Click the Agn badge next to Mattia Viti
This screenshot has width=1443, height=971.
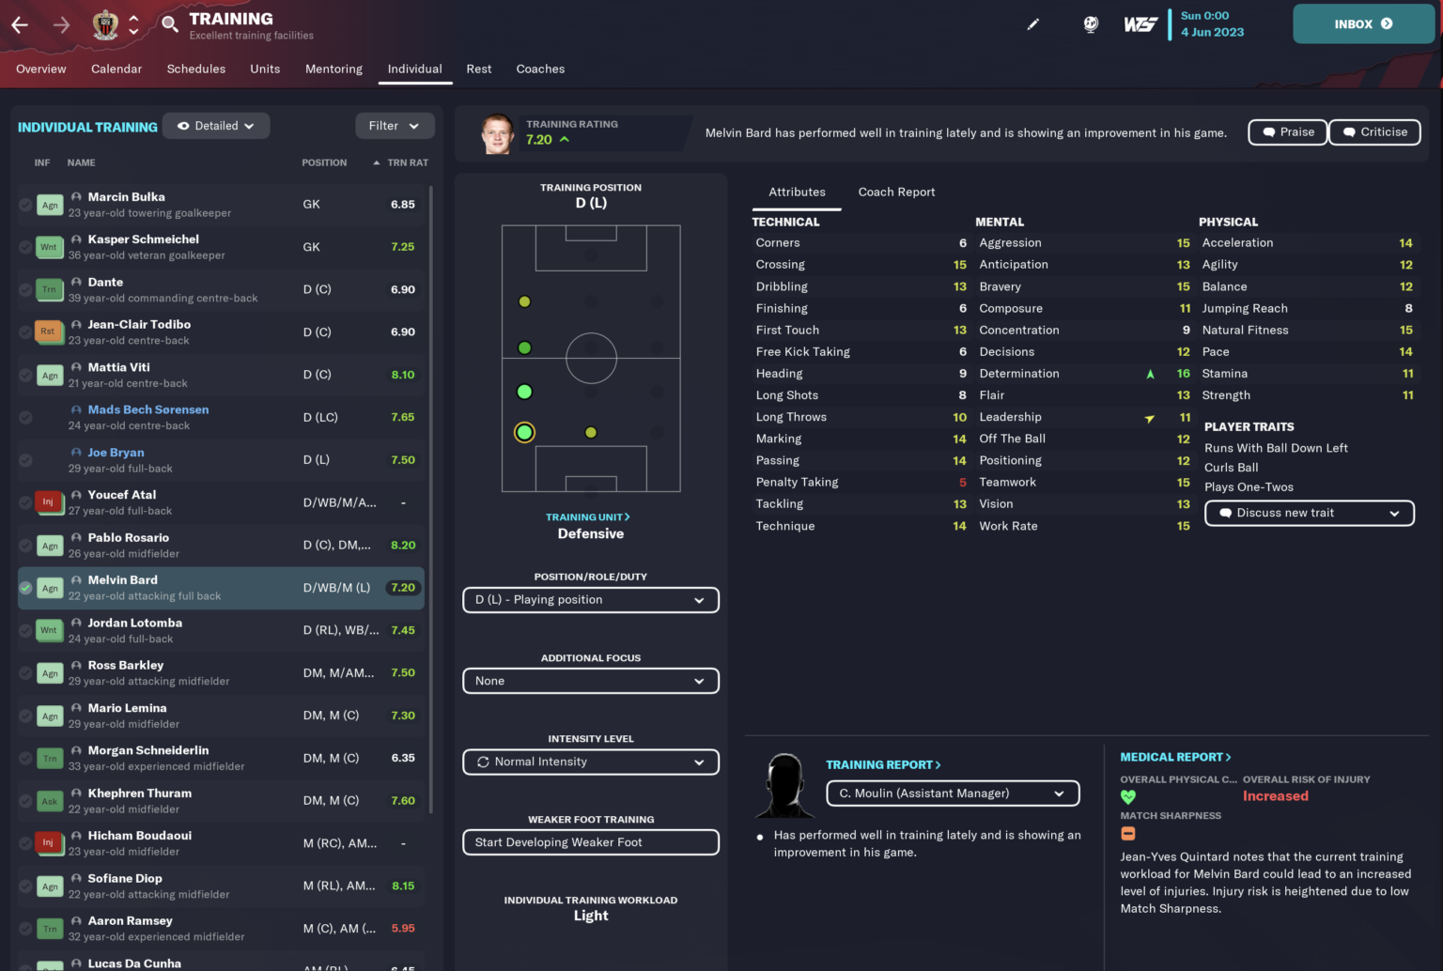[49, 374]
